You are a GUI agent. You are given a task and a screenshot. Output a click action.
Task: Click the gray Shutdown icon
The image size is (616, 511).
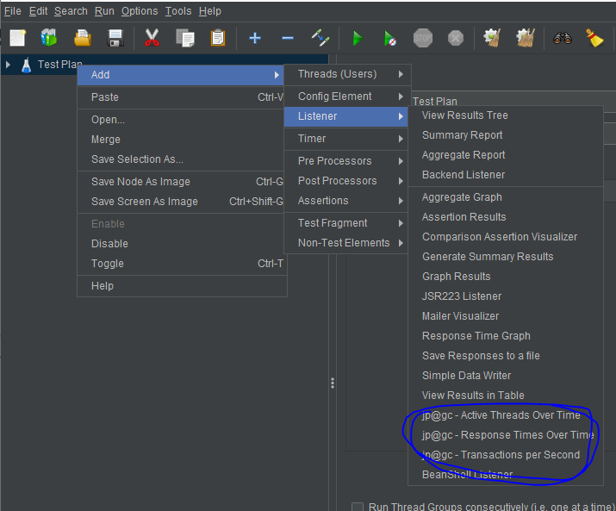click(456, 38)
